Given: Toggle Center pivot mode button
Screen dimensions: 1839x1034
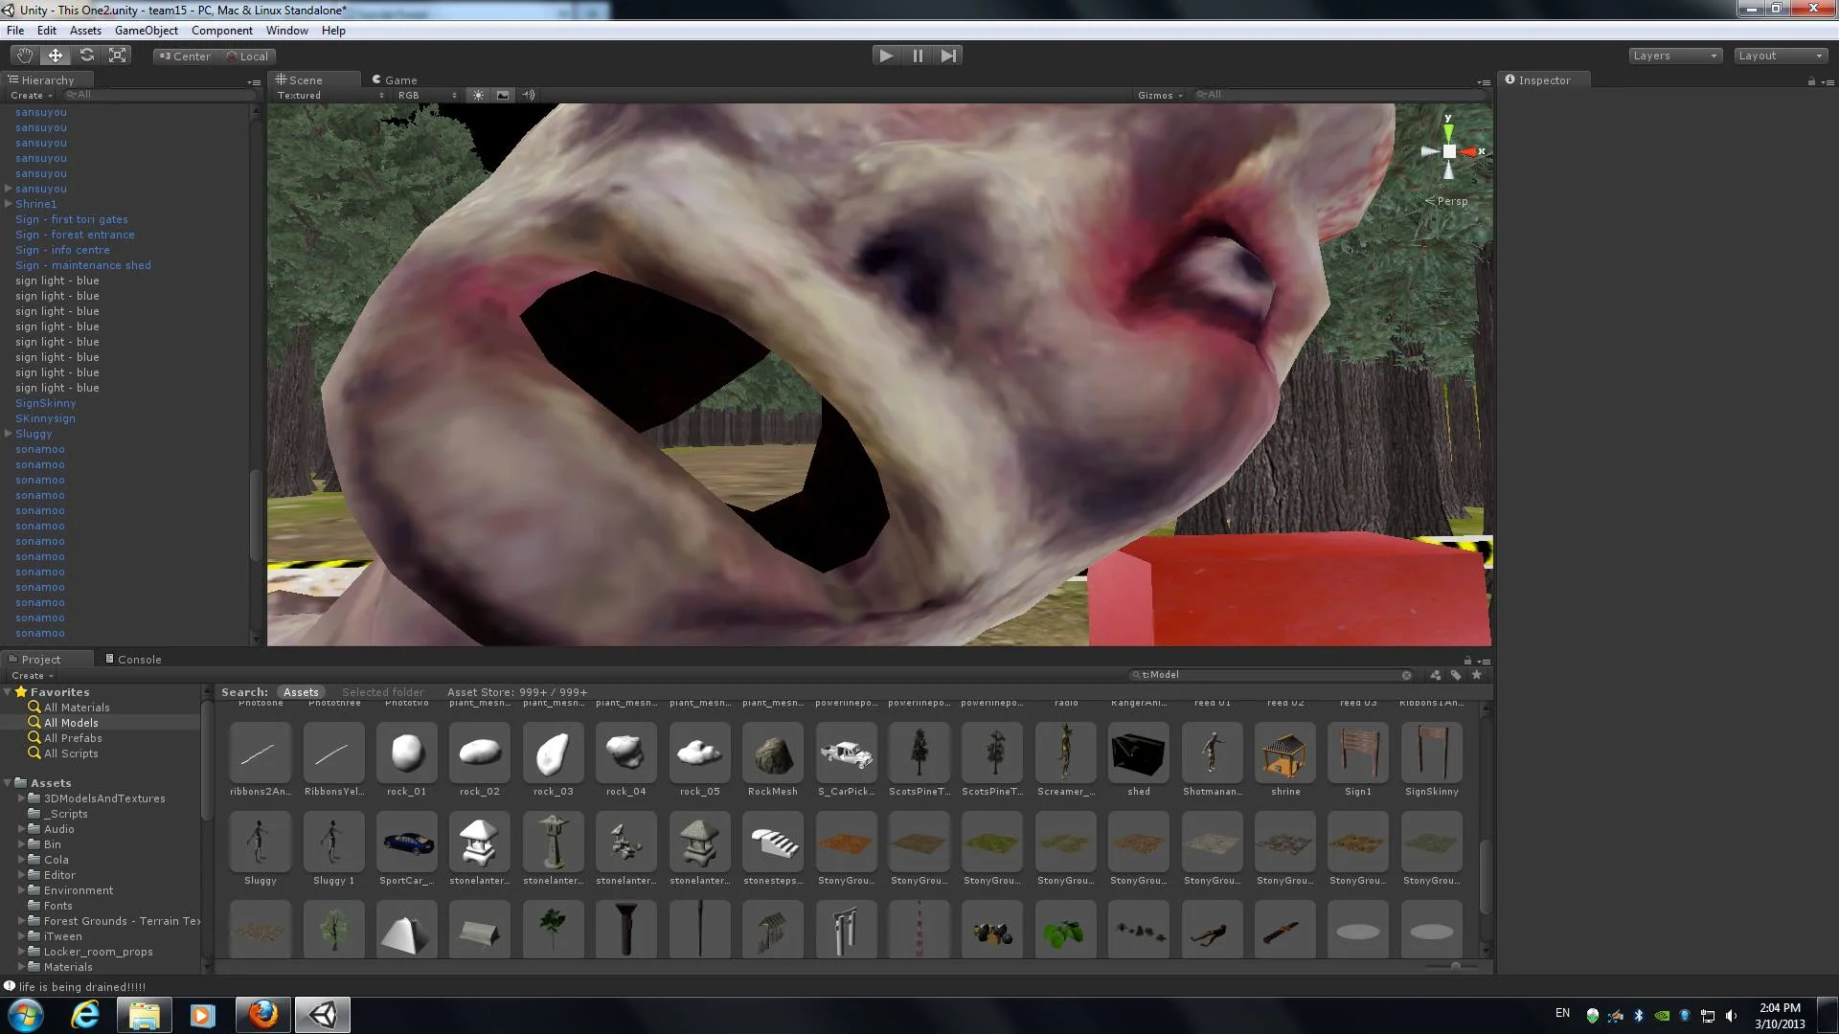Looking at the screenshot, I should 185,56.
